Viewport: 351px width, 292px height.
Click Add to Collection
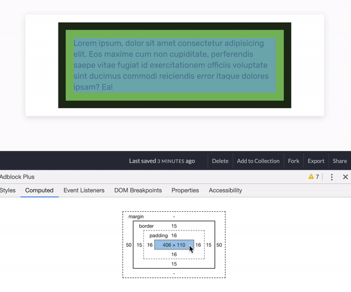[258, 161]
